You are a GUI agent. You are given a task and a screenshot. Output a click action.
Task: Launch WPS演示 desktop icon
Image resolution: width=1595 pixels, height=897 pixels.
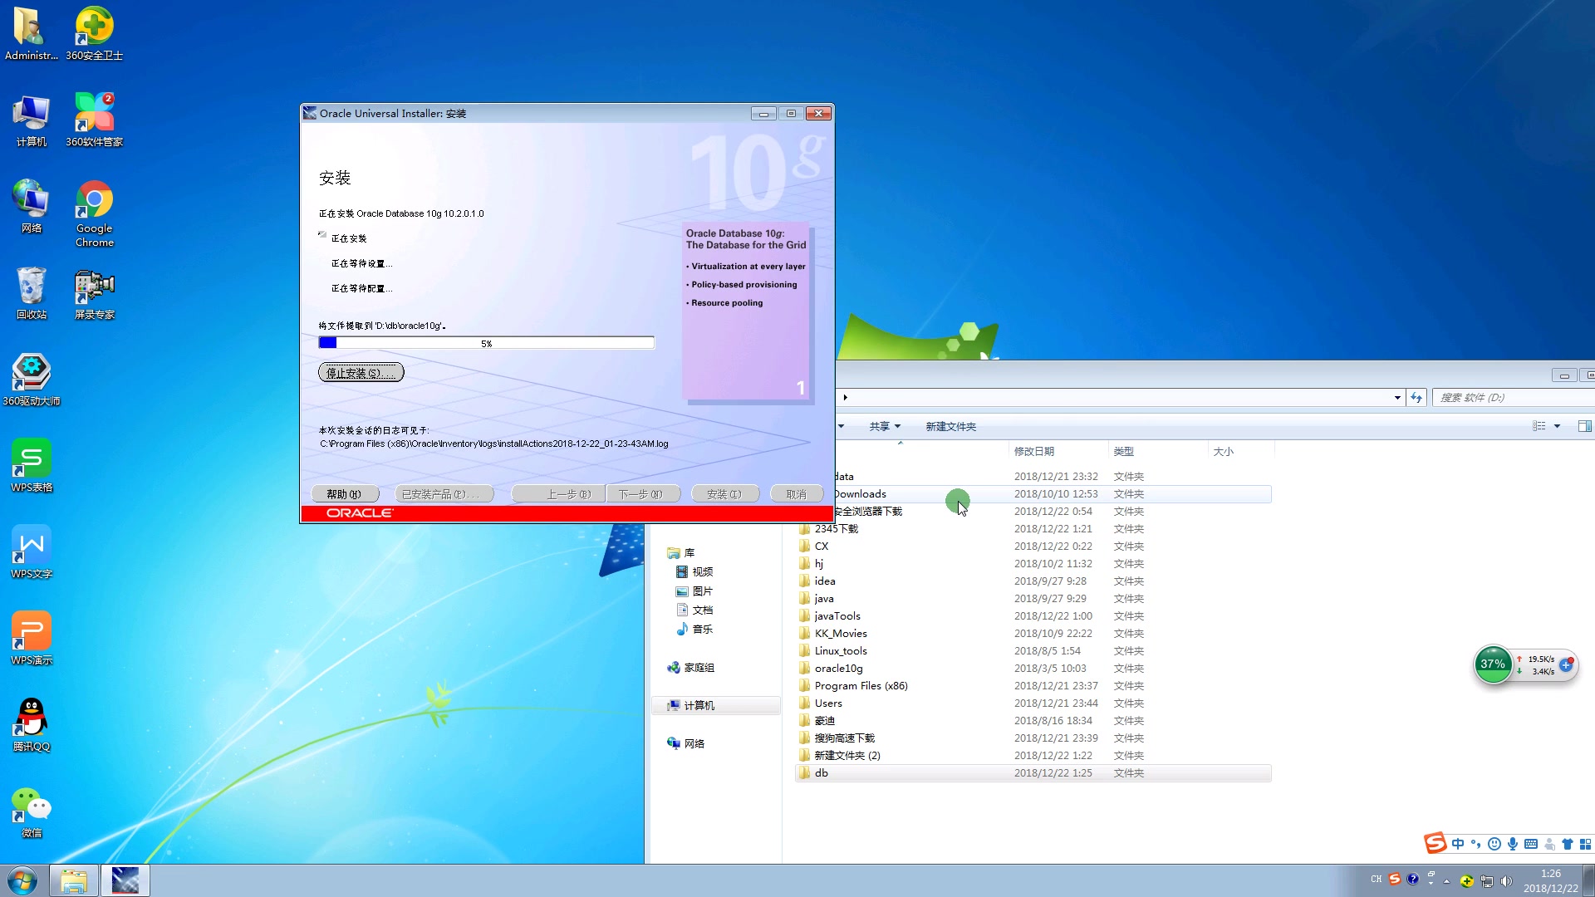click(x=31, y=639)
